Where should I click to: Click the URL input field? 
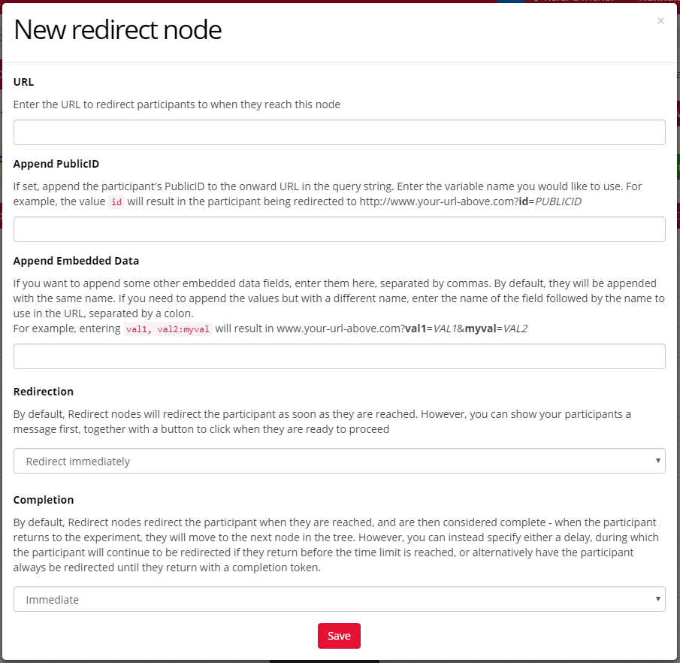click(340, 132)
